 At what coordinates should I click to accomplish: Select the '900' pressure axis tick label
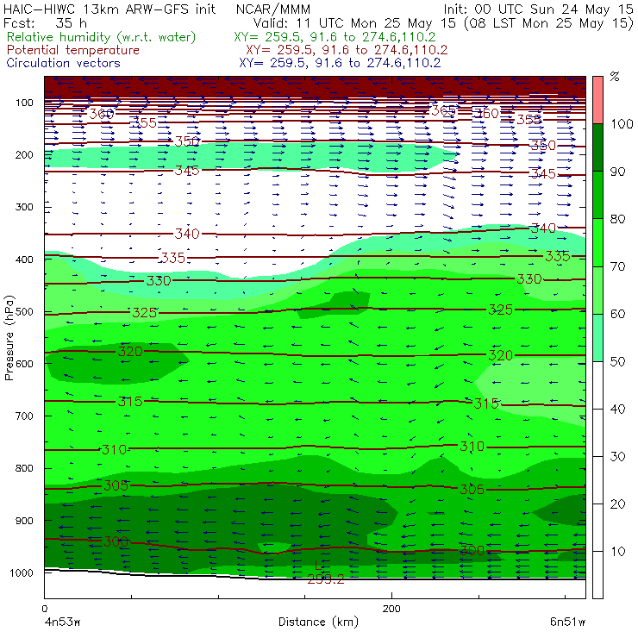coord(24,521)
